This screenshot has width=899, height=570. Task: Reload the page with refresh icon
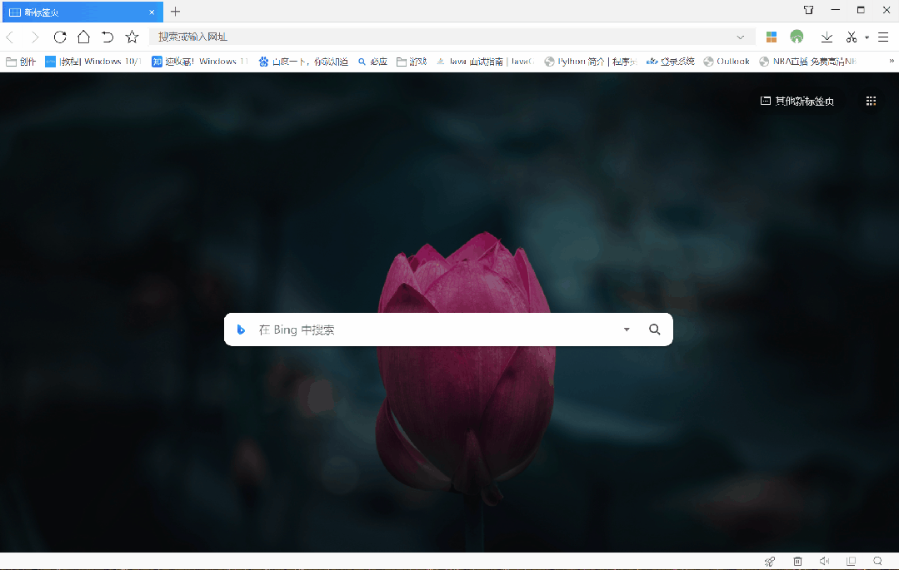click(60, 37)
